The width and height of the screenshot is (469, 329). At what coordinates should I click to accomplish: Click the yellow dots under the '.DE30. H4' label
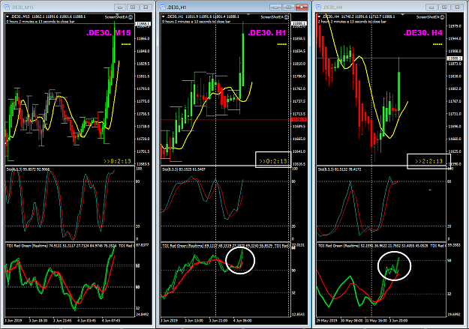point(437,44)
